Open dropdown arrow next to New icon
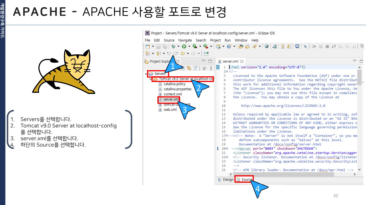 tap(153, 46)
